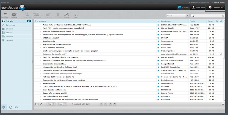Click the folder actions gear at bottom left
The width and height of the screenshot is (228, 115).
(4, 107)
